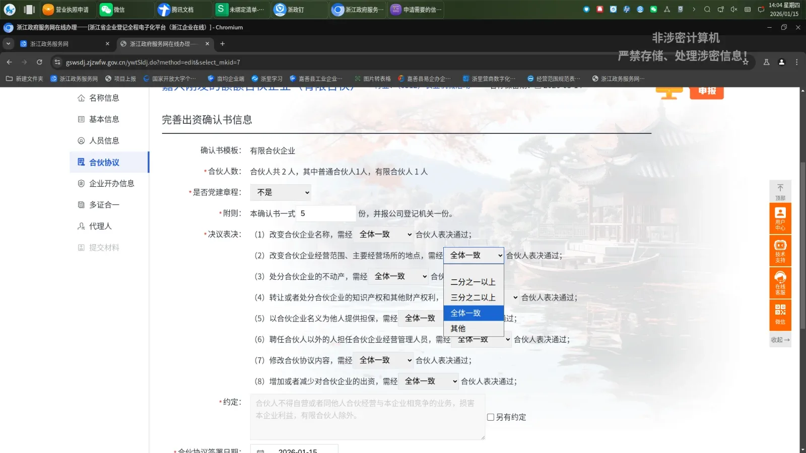
Task: Open new browser tab
Action: [222, 44]
